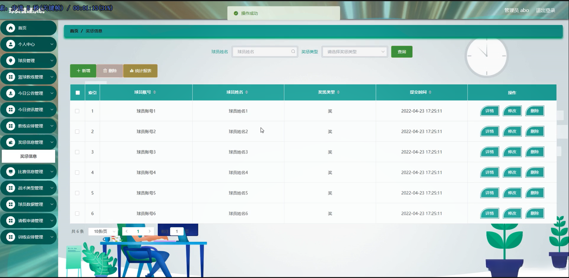Expand the 今日公告管理 menu chevron
The width and height of the screenshot is (569, 278).
[x=52, y=93]
